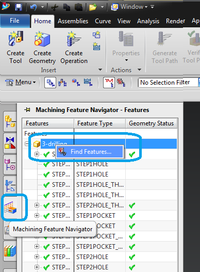This screenshot has height=272, width=200.
Task: Click the Undo arrow icon
Action: coord(34,7)
